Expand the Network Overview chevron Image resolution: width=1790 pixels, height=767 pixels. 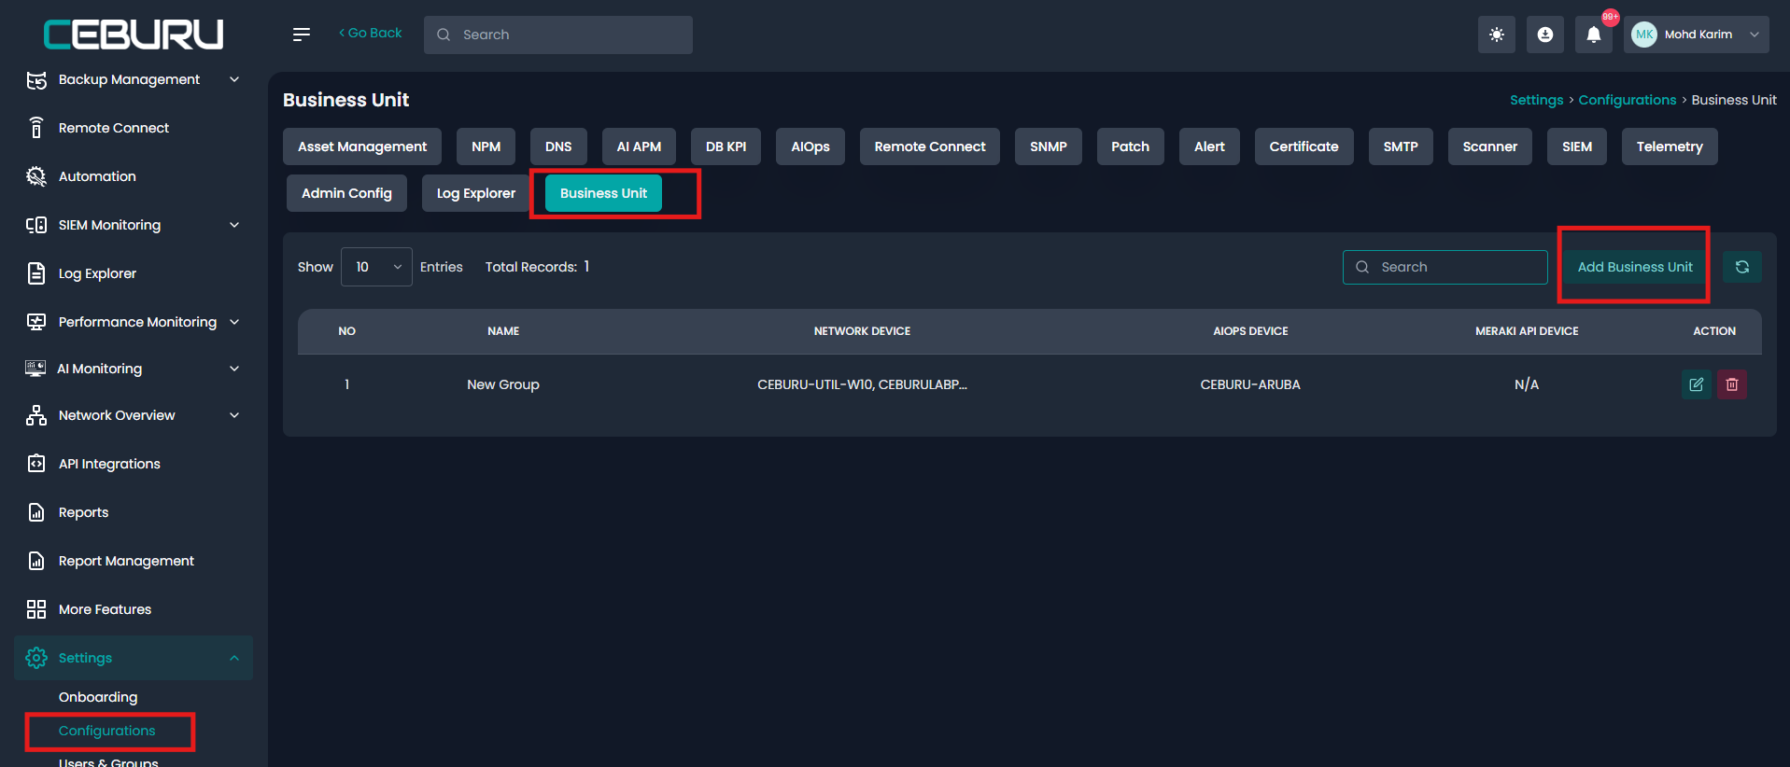234,415
